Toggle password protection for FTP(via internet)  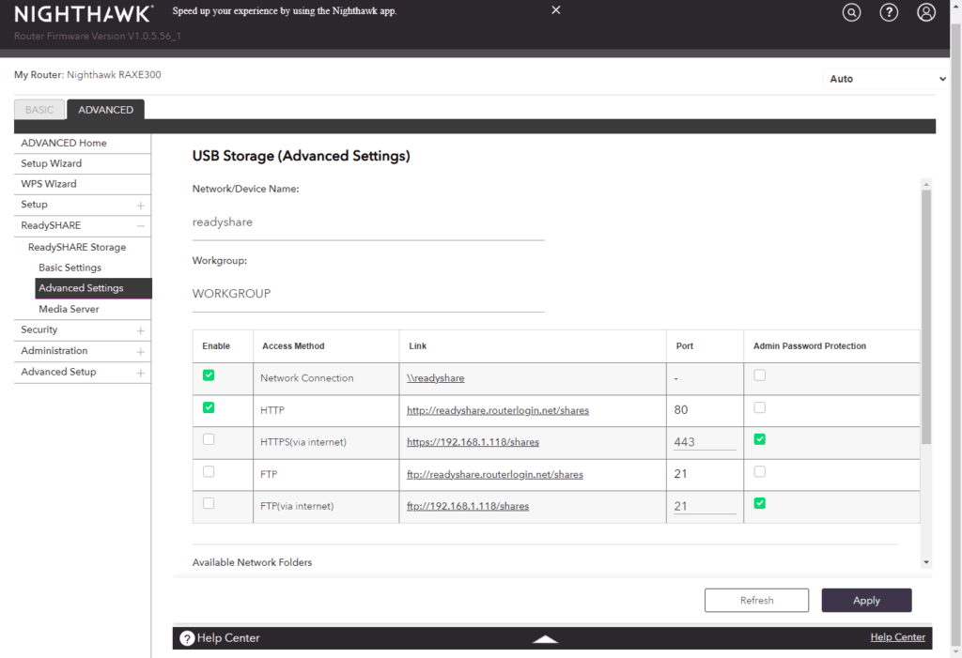760,503
